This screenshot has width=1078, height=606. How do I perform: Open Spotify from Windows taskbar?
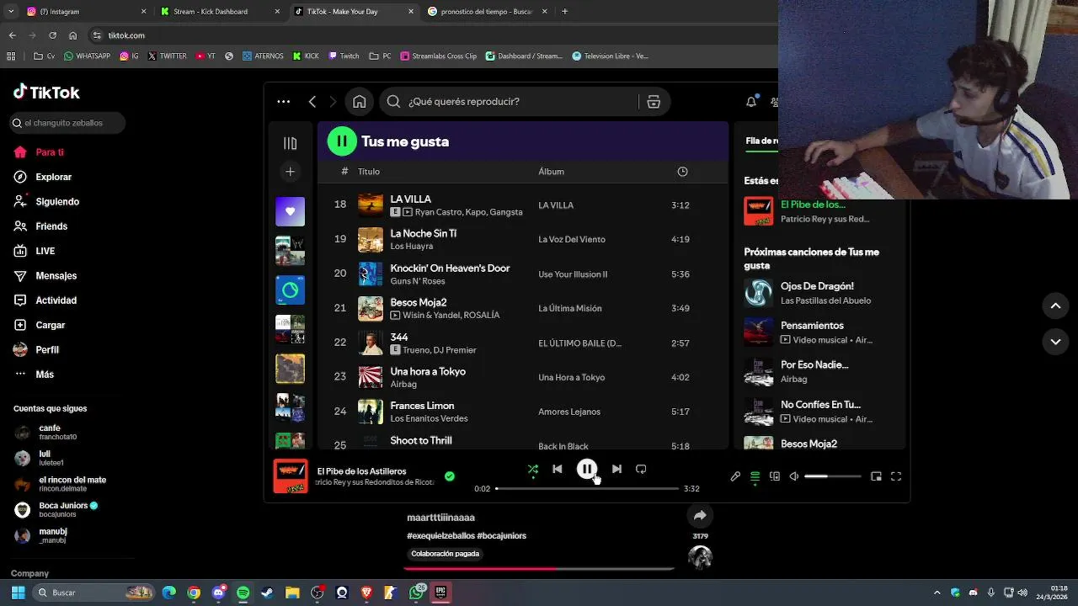pyautogui.click(x=243, y=593)
